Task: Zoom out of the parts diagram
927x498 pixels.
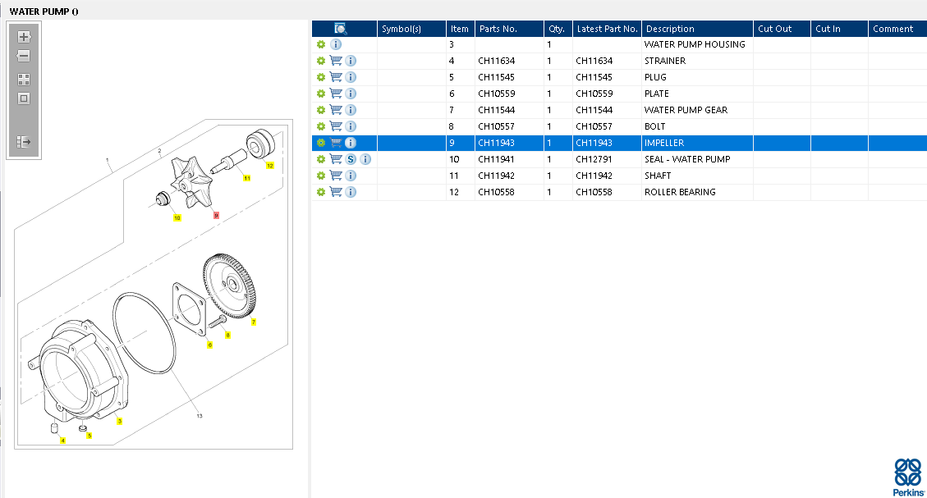Action: point(24,56)
